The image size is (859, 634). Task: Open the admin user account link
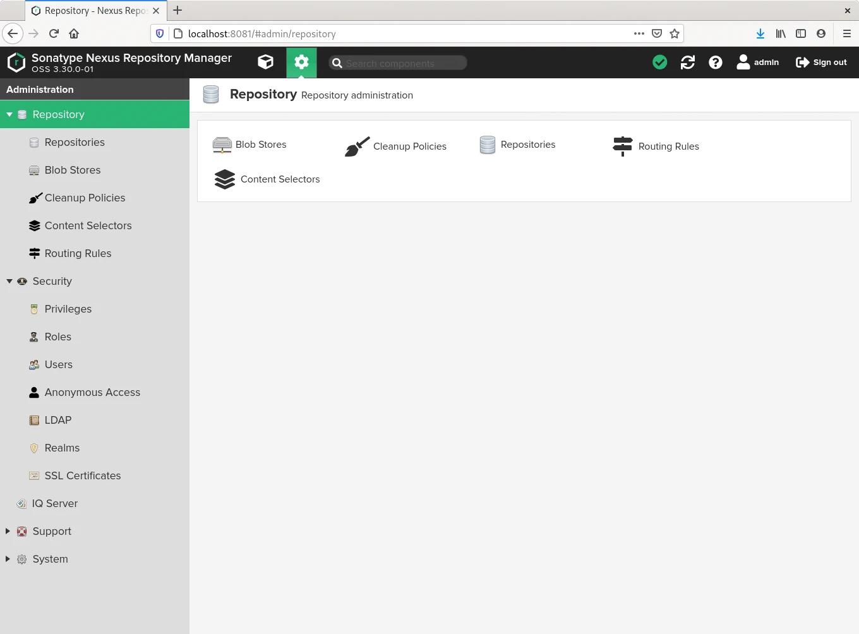pos(758,62)
